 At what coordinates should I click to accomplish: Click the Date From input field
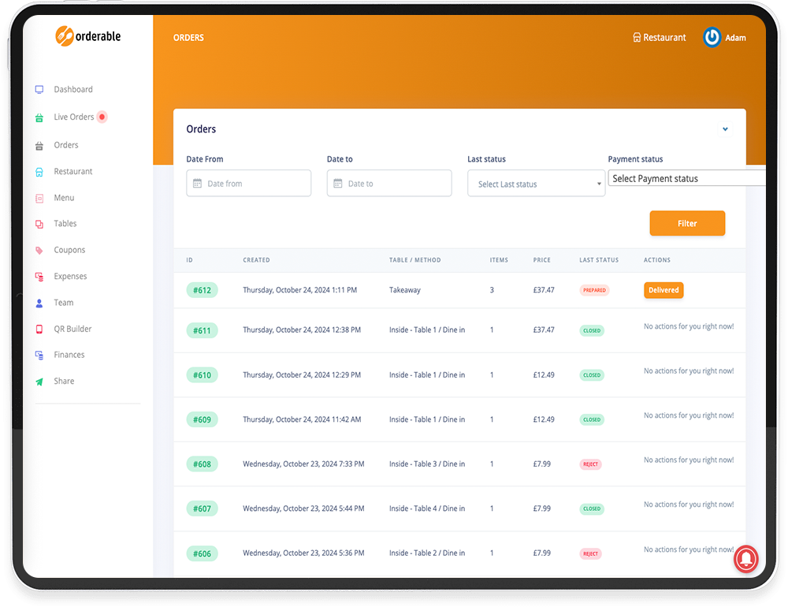(249, 184)
